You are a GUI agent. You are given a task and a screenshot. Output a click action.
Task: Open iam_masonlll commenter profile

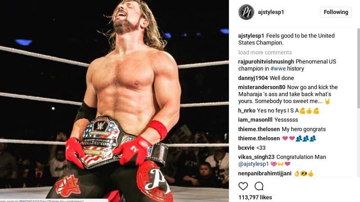click(255, 120)
